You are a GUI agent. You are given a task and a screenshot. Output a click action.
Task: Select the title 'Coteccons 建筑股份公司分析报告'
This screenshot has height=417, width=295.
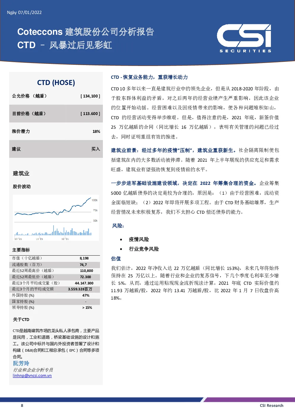86,32
